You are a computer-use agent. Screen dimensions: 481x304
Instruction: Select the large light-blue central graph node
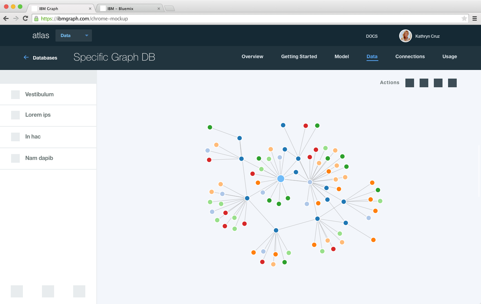coord(281,179)
